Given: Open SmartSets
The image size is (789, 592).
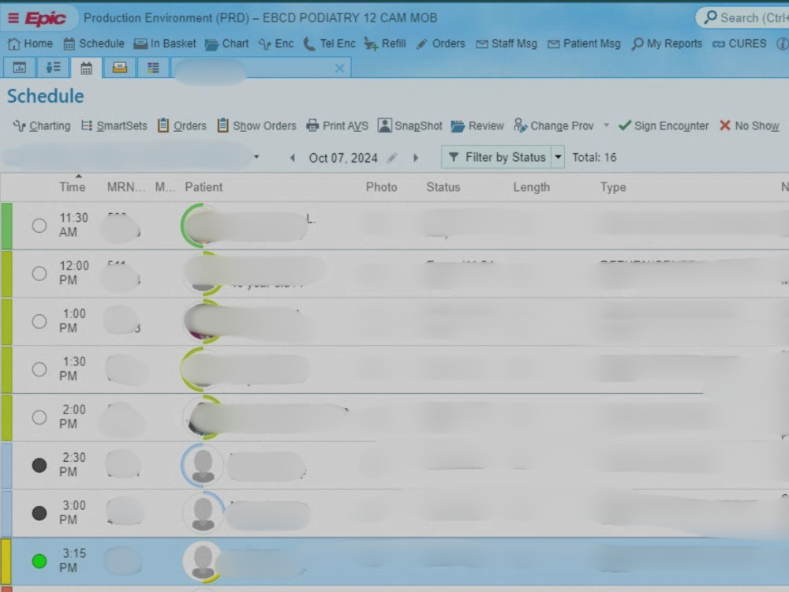Looking at the screenshot, I should coord(114,126).
